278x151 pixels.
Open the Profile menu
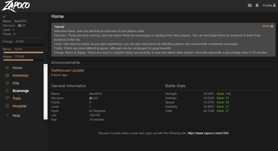pyautogui.click(x=269, y=6)
